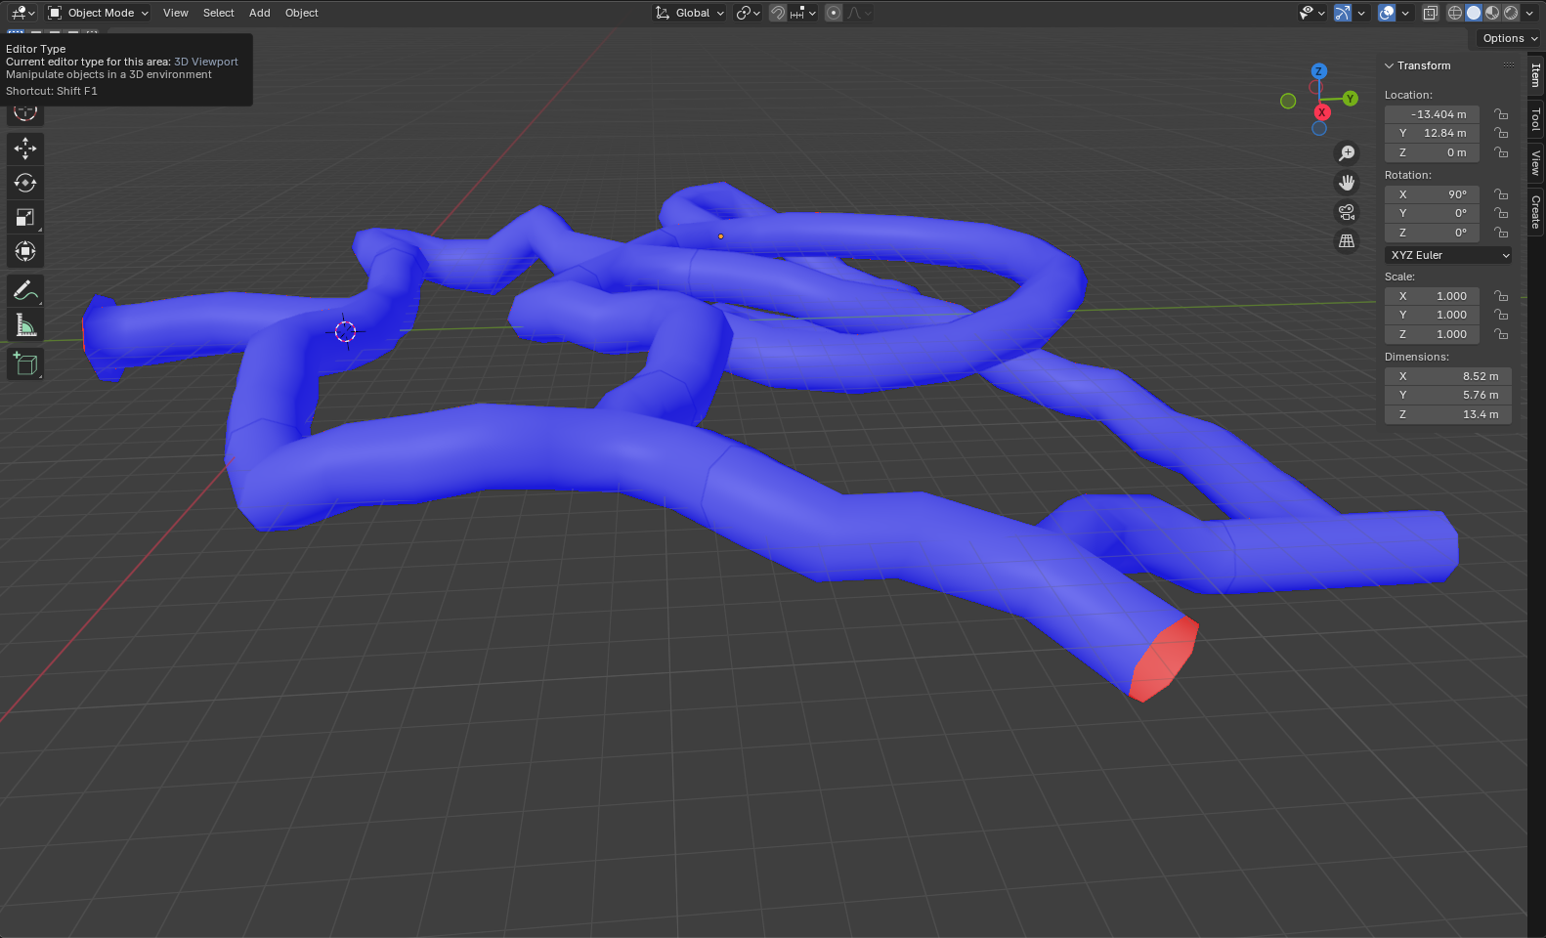Select the Scale tool
Image resolution: width=1546 pixels, height=938 pixels.
point(25,217)
